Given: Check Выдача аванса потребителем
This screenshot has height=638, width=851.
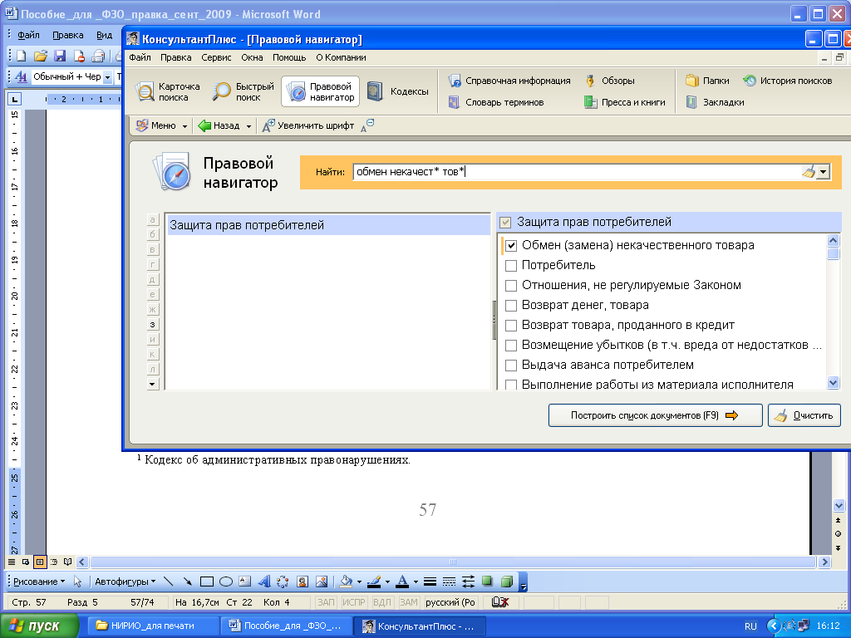Looking at the screenshot, I should coord(511,366).
